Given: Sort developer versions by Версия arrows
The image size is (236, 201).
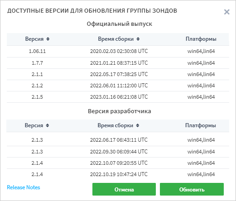Looking at the screenshot, I should [48, 125].
